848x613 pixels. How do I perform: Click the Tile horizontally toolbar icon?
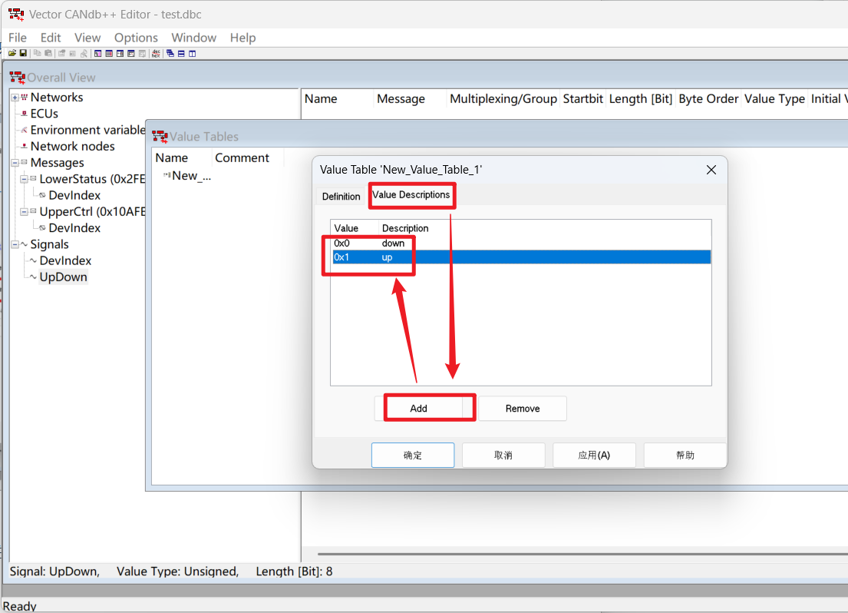(181, 53)
